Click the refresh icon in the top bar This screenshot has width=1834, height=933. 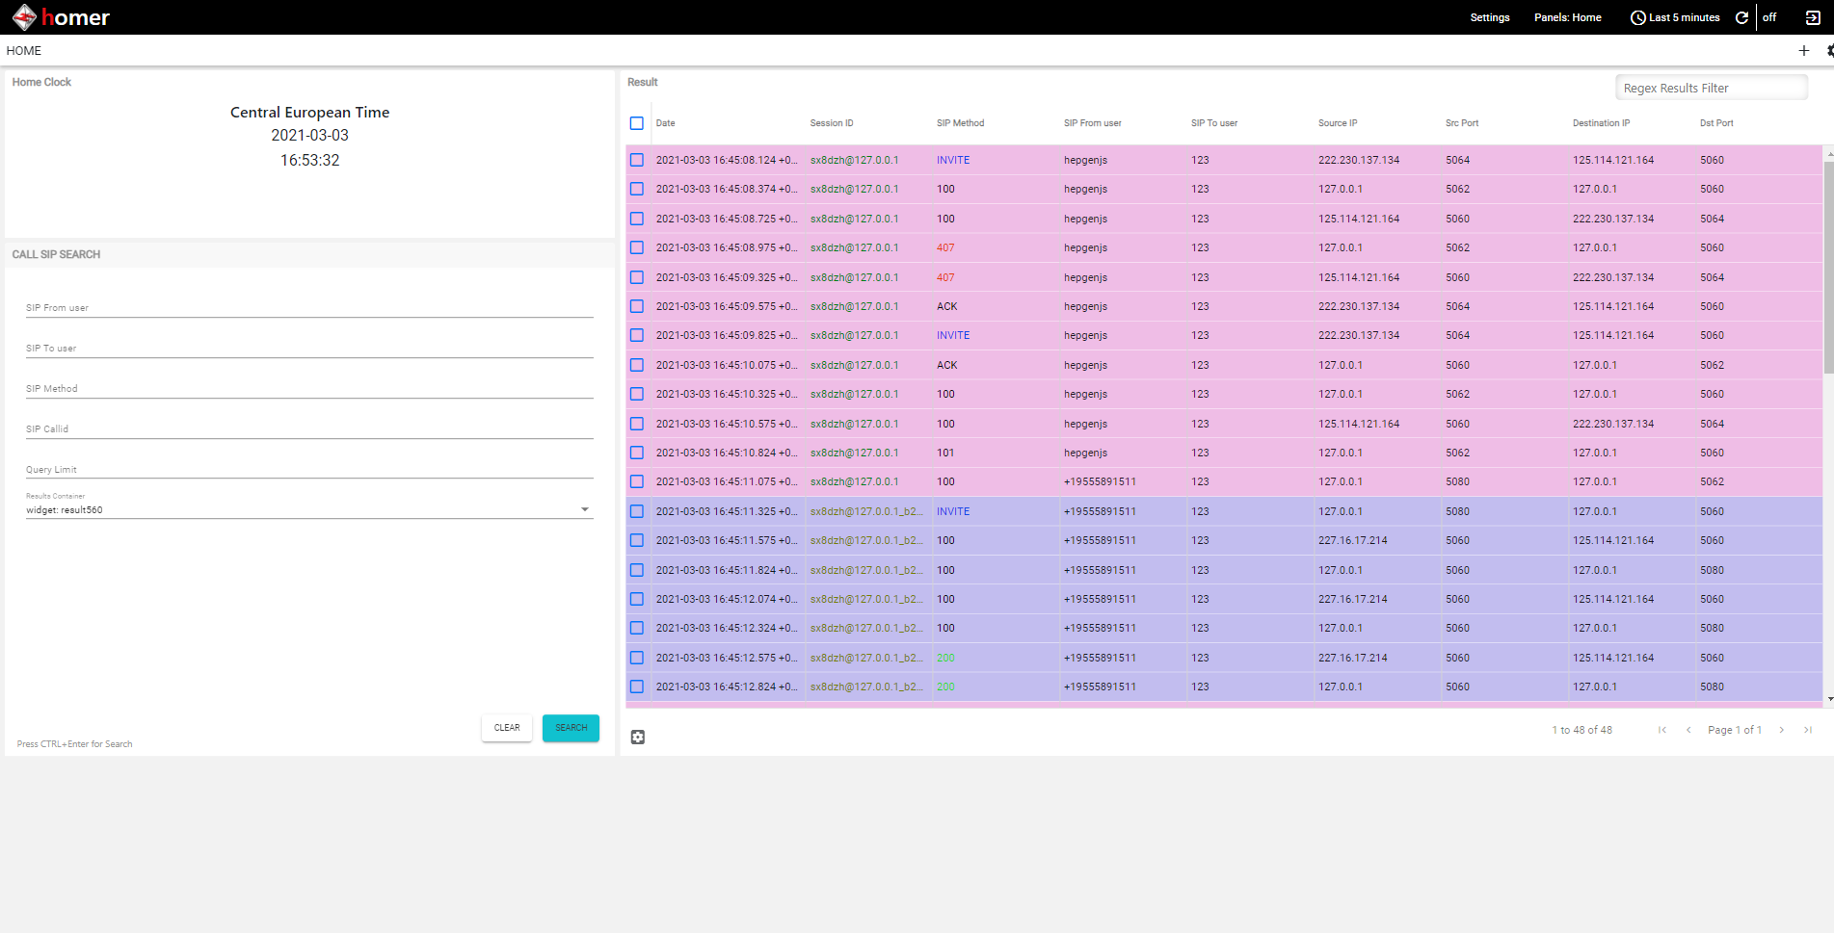pos(1741,17)
